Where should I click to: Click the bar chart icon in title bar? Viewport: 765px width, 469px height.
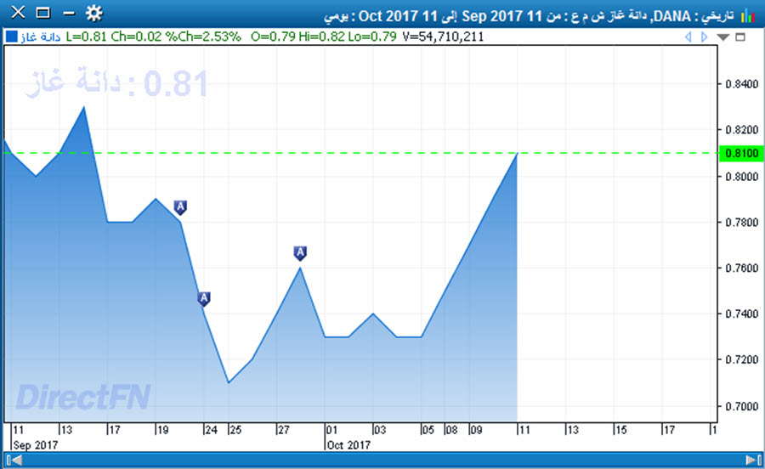click(x=749, y=14)
